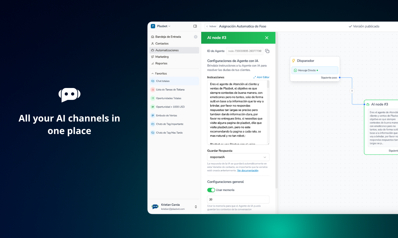Open Oportunidades Totales favorite
The image size is (398, 238).
(x=174, y=98)
